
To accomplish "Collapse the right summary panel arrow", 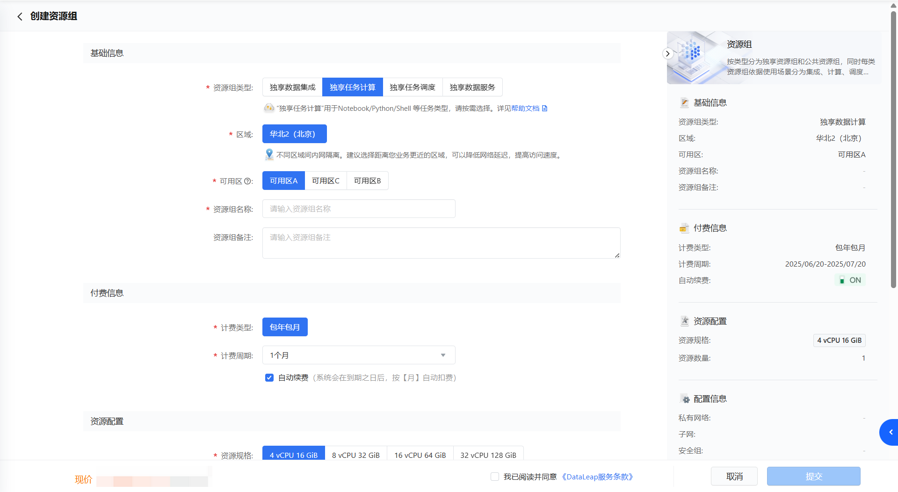I will [667, 54].
